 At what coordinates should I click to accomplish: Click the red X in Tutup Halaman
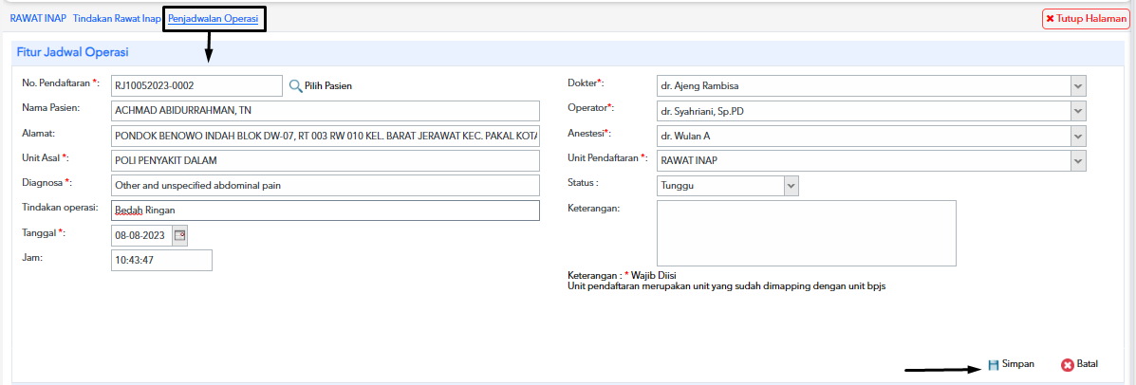tap(1050, 19)
